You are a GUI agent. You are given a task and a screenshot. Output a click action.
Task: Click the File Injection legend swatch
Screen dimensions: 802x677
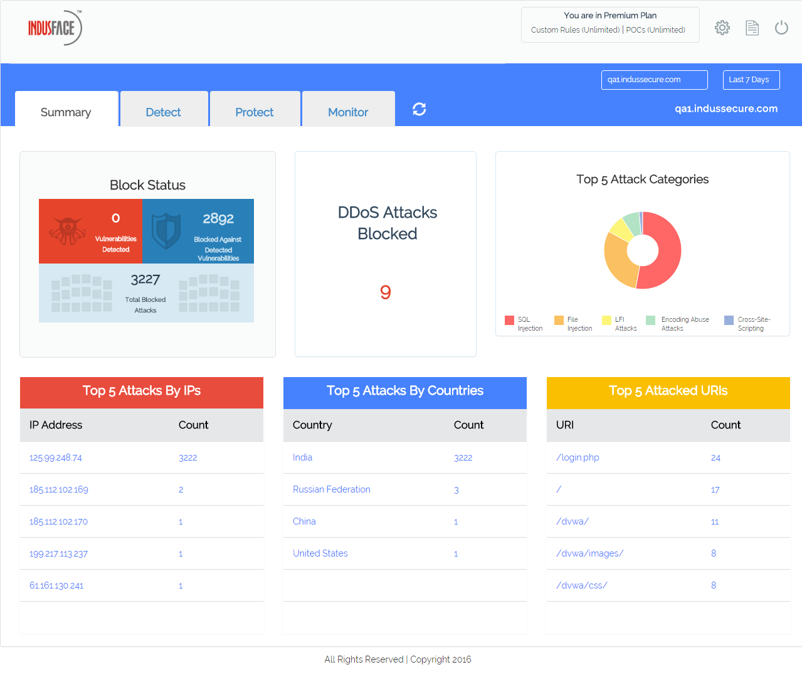click(559, 320)
